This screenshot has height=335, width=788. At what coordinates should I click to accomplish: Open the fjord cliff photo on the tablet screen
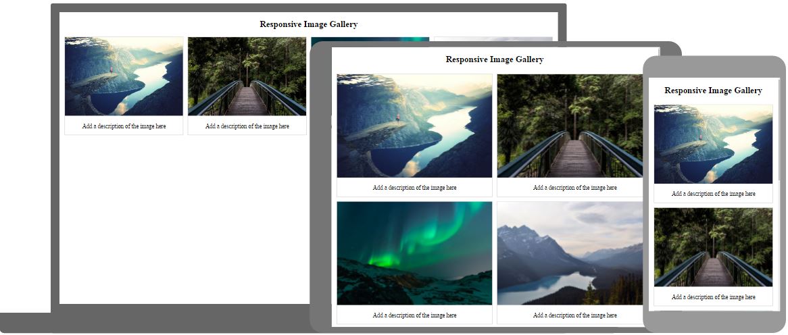414,126
